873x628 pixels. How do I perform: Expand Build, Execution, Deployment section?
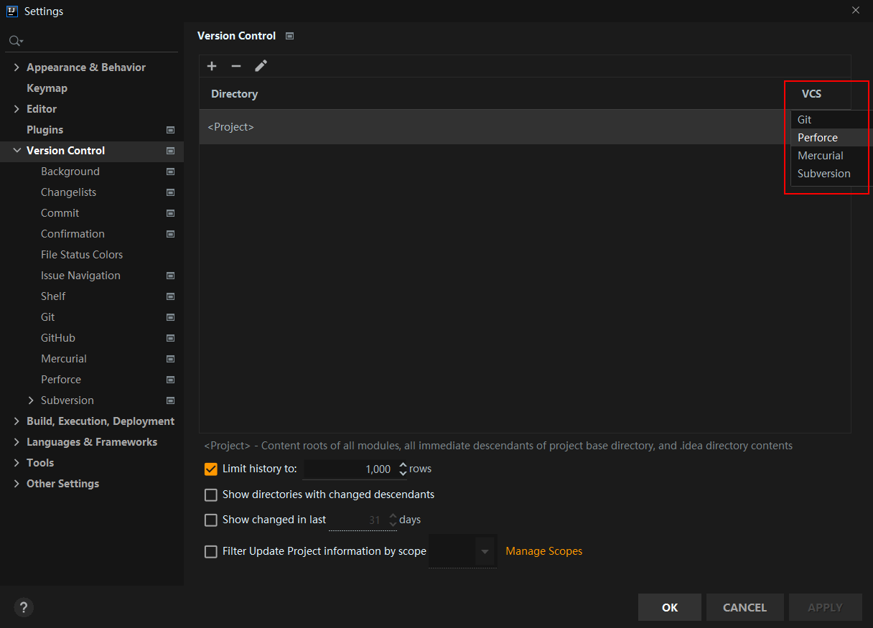[17, 421]
